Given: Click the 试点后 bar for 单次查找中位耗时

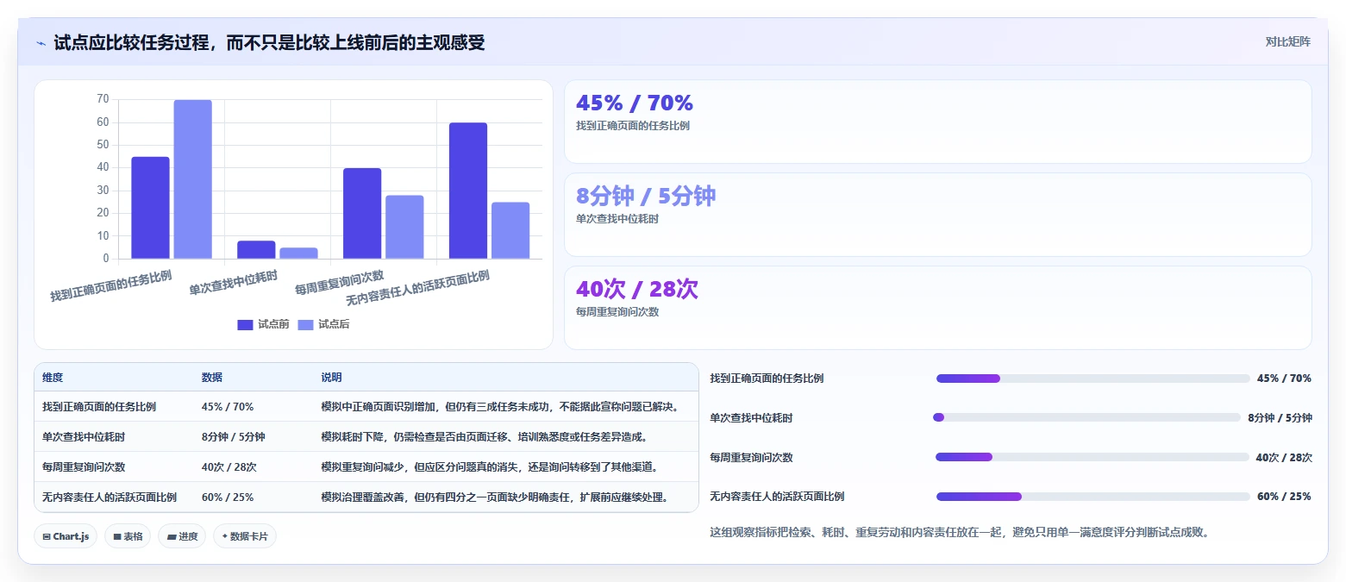Looking at the screenshot, I should click(x=298, y=253).
